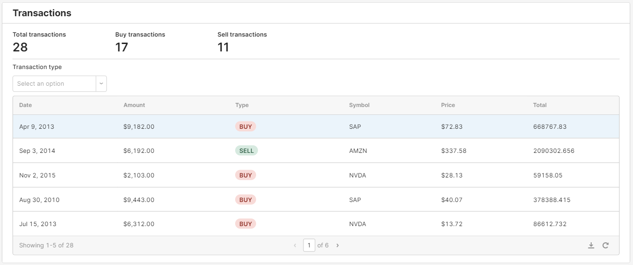Open the Transaction type dropdown arrow
This screenshot has width=633, height=265.
coord(101,84)
